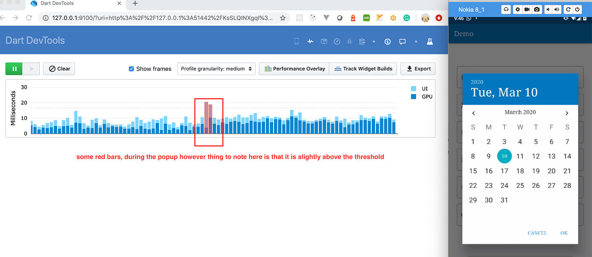Click the power icon on the Nokia emulator
Image resolution: width=592 pixels, height=257 pixels.
pyautogui.click(x=578, y=9)
